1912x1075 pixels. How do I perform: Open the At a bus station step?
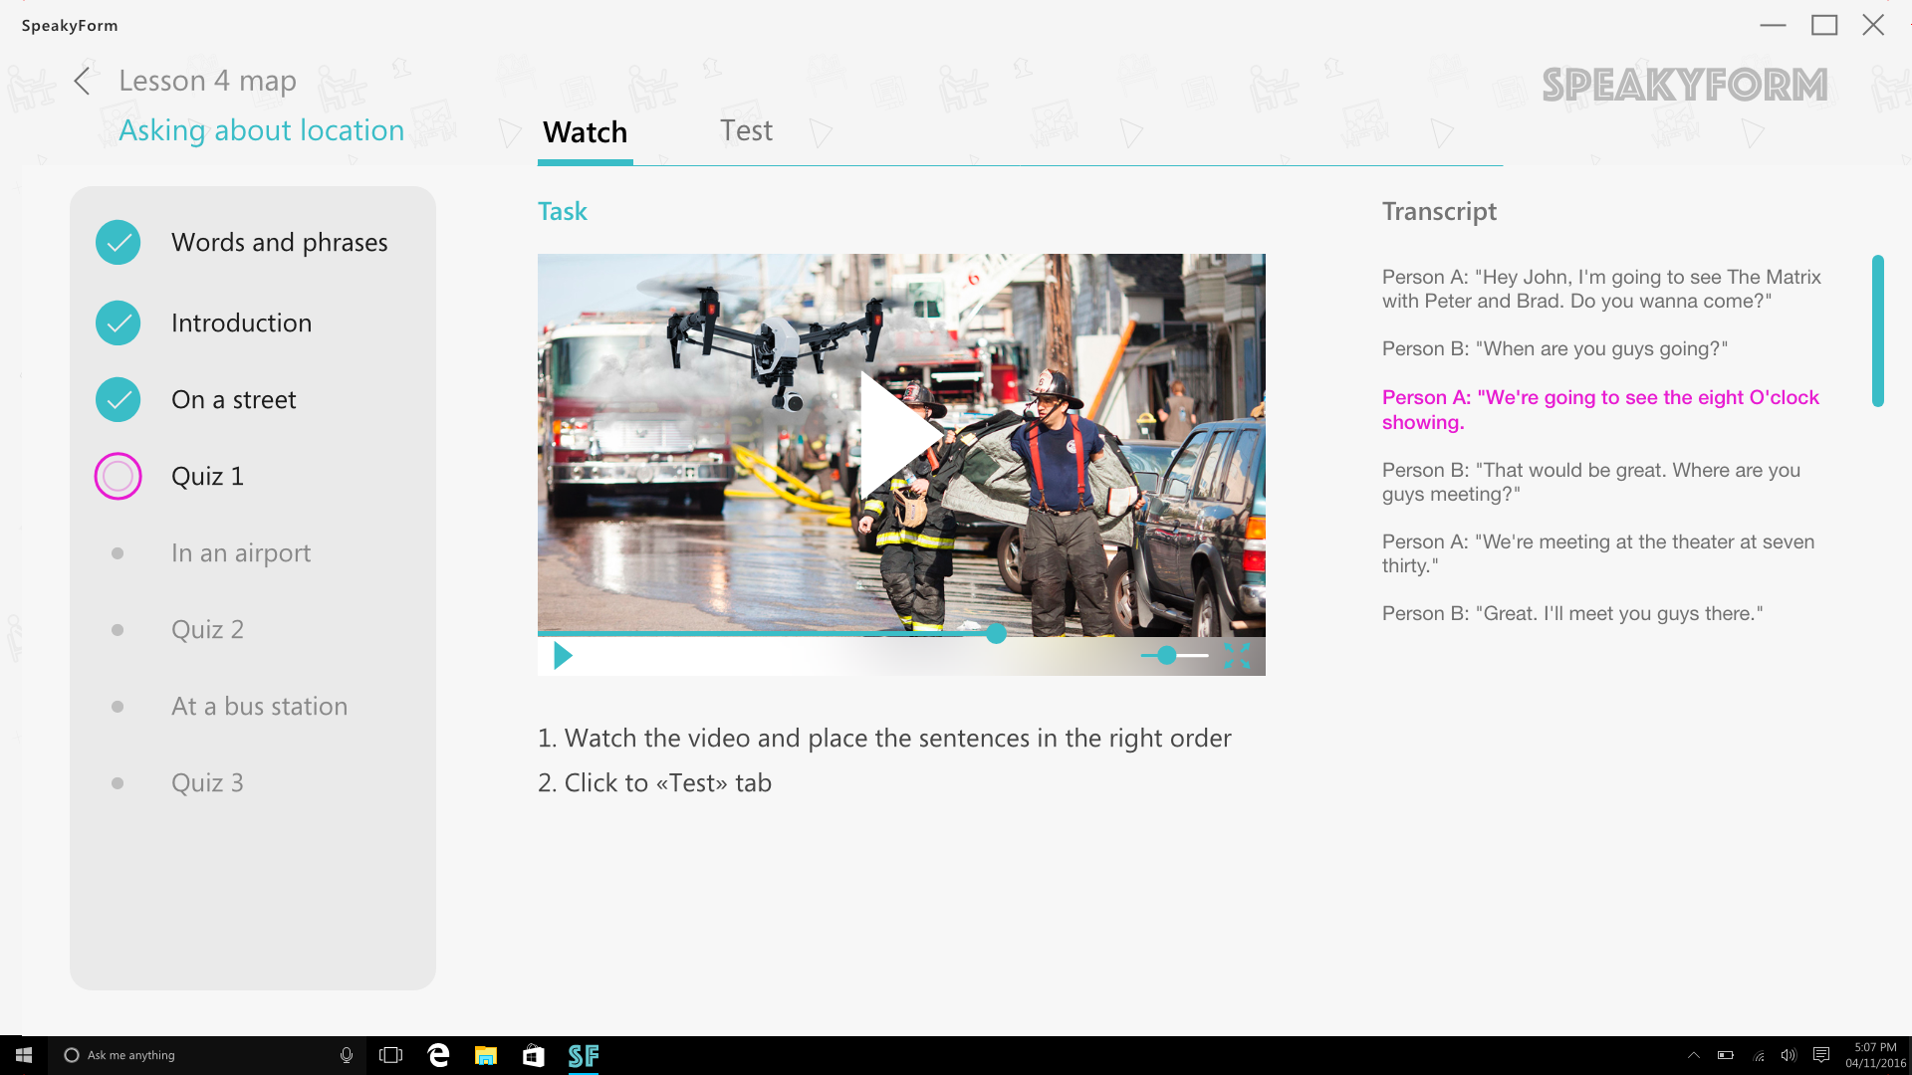click(x=259, y=706)
